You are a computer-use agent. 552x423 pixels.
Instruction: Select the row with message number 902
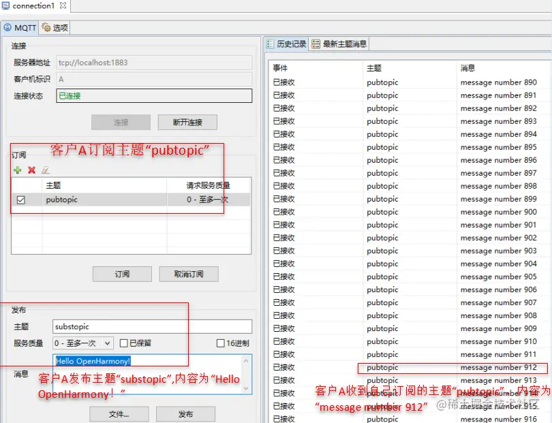(410, 238)
